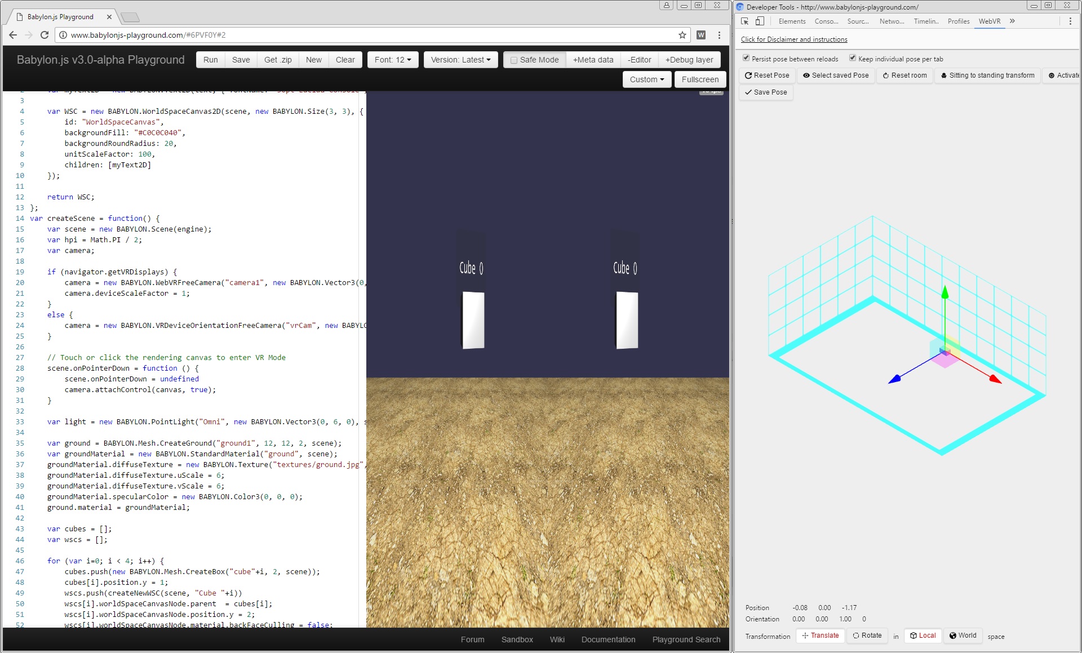Click the W extension icon
Screen dimensions: 1082x653
click(x=701, y=35)
